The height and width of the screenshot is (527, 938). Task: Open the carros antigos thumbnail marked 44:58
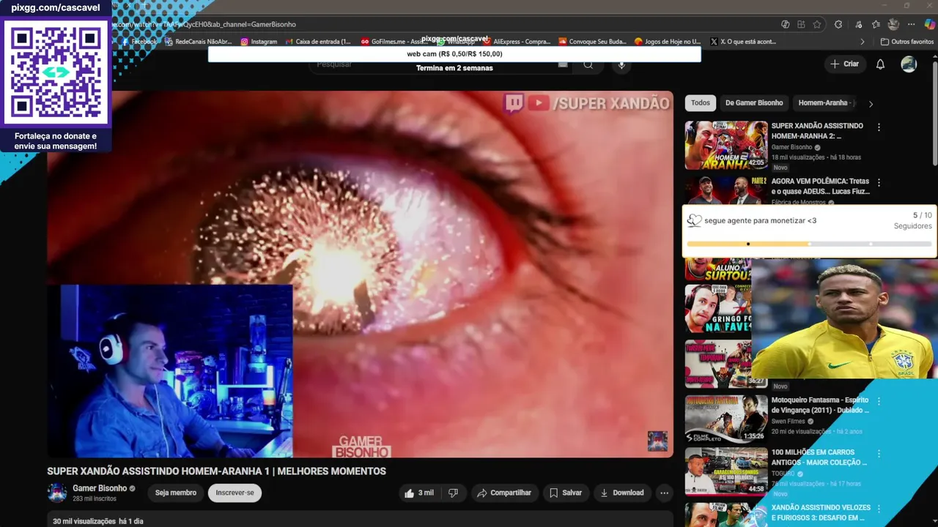[x=726, y=471]
